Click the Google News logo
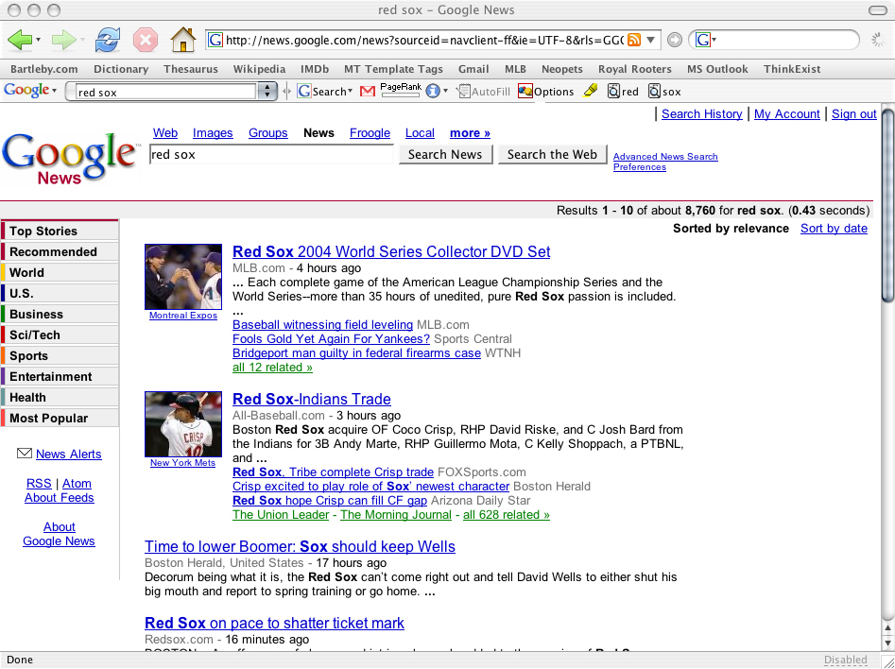895x669 pixels. click(70, 158)
